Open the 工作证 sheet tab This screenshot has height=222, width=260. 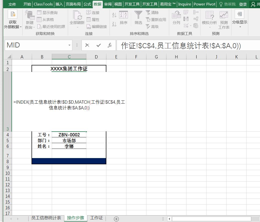tap(96, 218)
